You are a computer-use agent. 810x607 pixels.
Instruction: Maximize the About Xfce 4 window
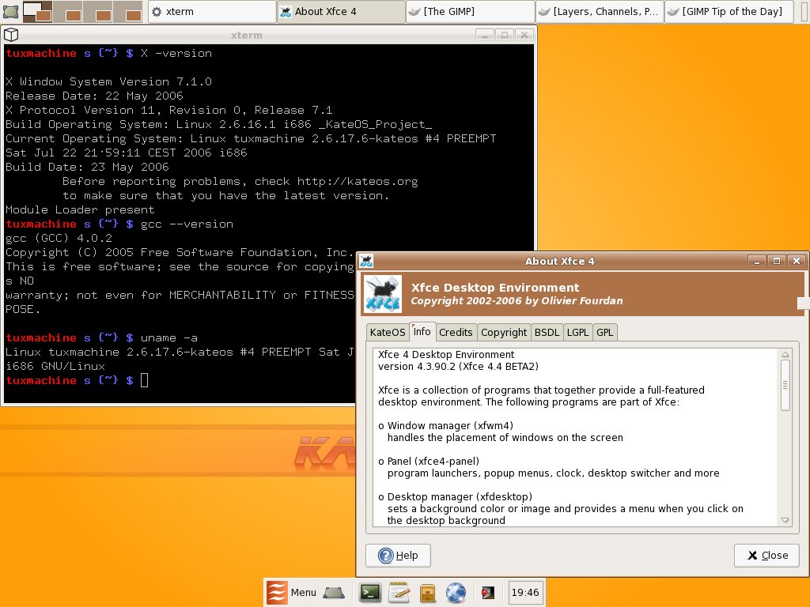777,261
